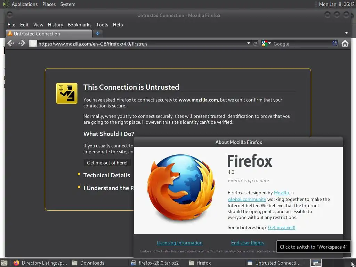Open the Applications menu in top panel
Screen dimensions: 356x267
click(25, 4)
